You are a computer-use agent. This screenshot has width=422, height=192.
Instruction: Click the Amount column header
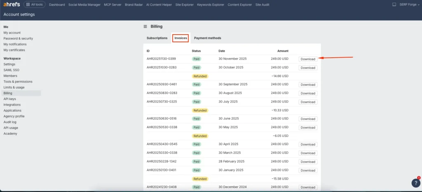pos(283,51)
